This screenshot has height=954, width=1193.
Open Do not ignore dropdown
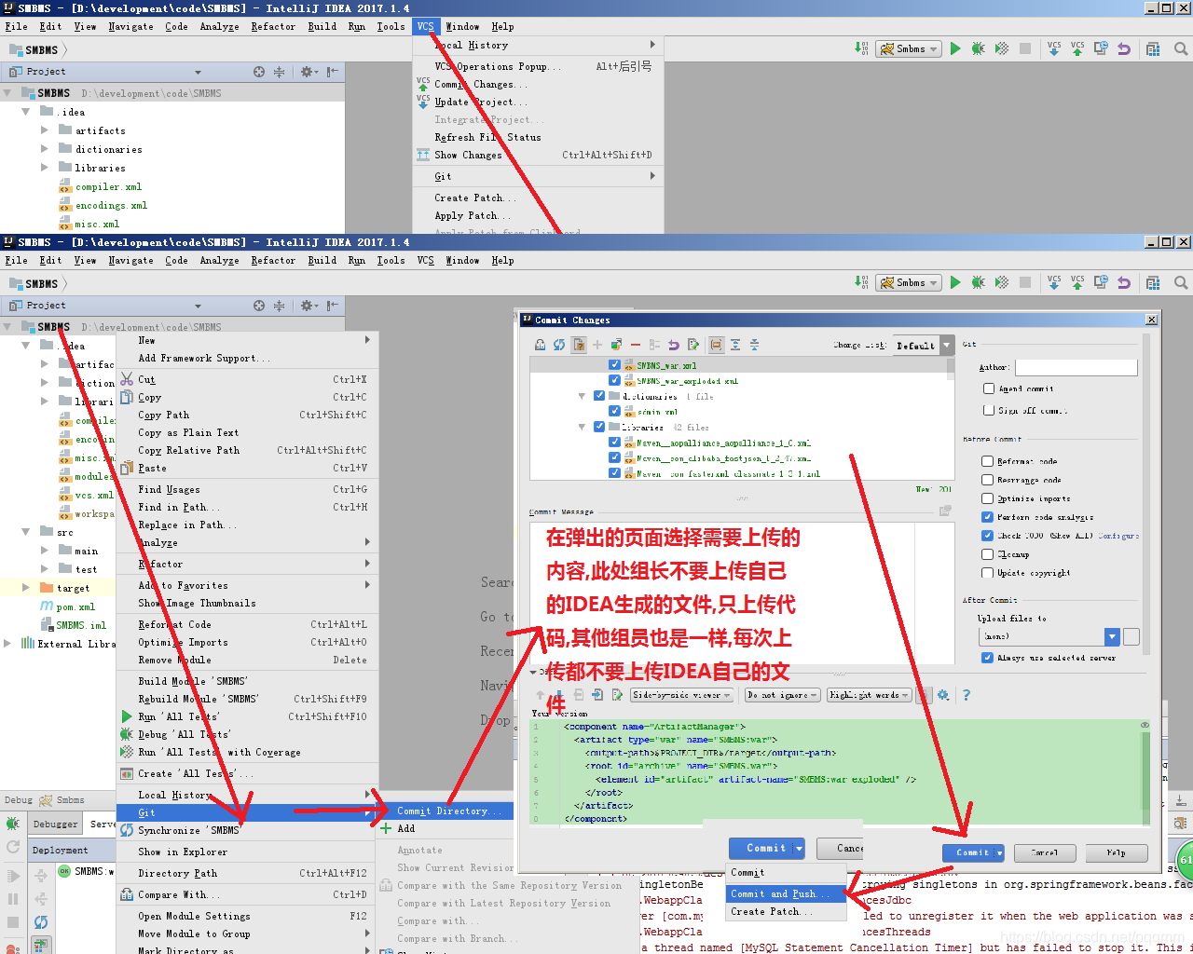(782, 695)
